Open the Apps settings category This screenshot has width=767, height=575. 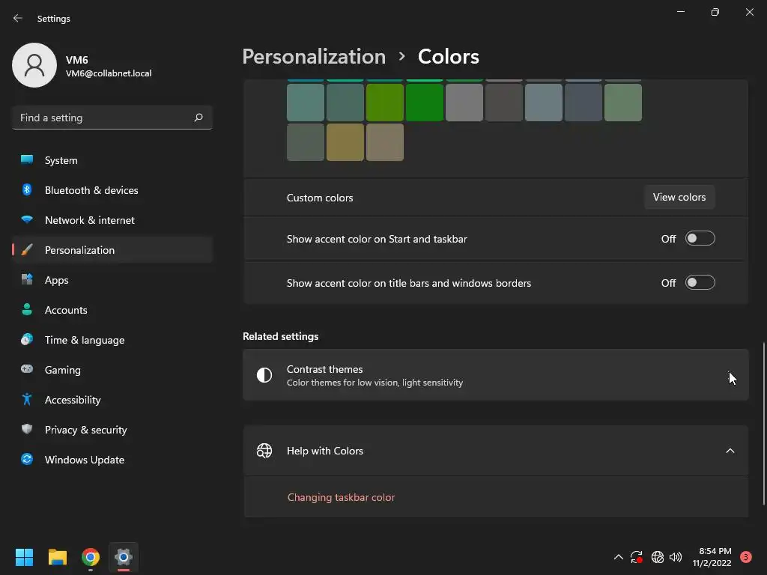(56, 280)
